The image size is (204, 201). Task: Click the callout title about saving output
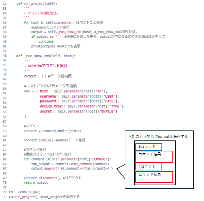pyautogui.click(x=158, y=137)
